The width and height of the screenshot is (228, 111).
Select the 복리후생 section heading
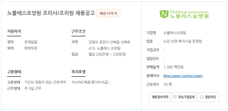point(78,72)
